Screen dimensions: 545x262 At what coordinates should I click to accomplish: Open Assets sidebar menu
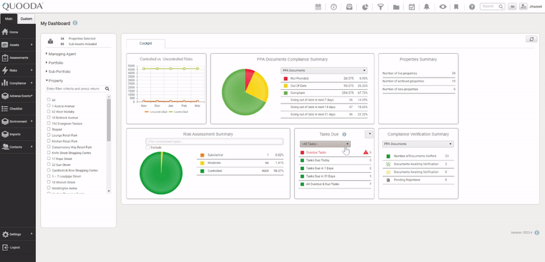[x=18, y=45]
